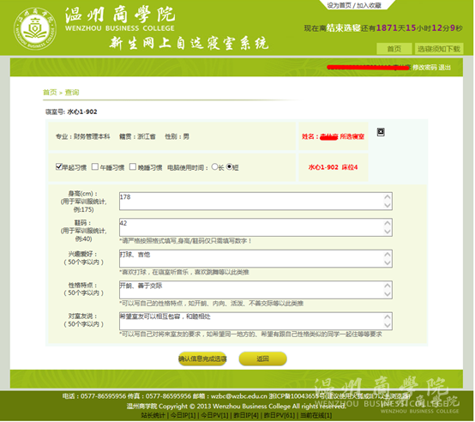Open the 选寝须知下载 tab

tap(439, 49)
